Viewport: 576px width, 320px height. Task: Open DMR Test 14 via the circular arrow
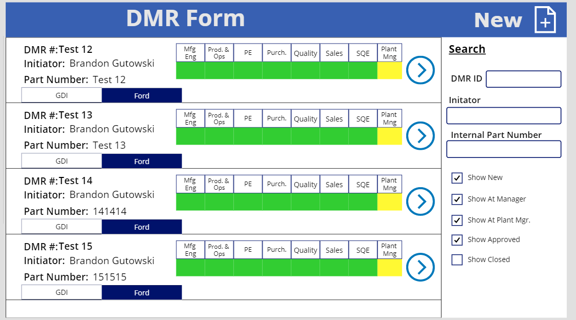click(x=420, y=201)
